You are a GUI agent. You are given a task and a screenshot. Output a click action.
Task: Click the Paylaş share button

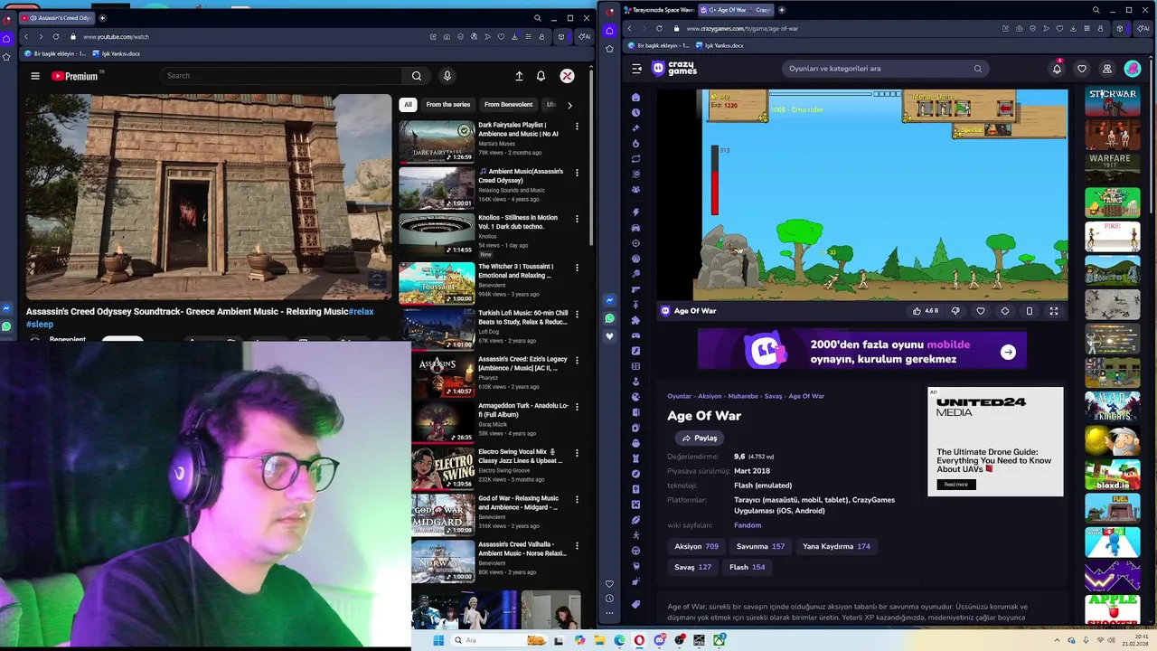[700, 439]
